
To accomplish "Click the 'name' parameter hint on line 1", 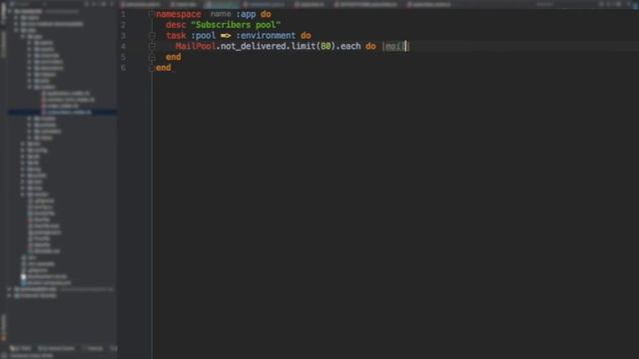I will 221,14.
